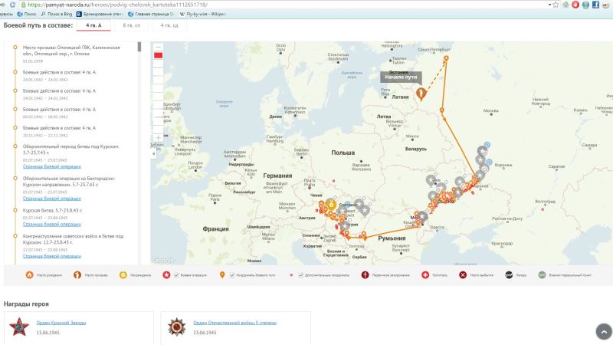The height and width of the screenshot is (345, 613).
Task: Select the 4 гв. А tab
Action: point(93,25)
